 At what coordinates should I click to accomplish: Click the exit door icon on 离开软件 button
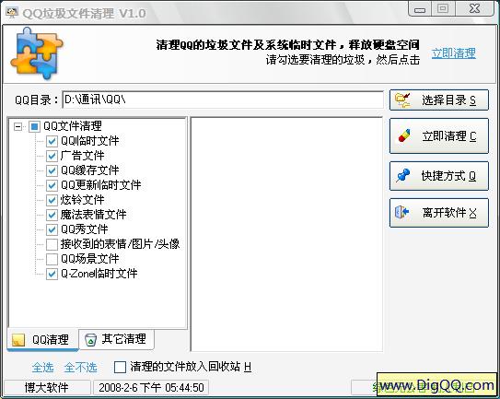pyautogui.click(x=401, y=212)
